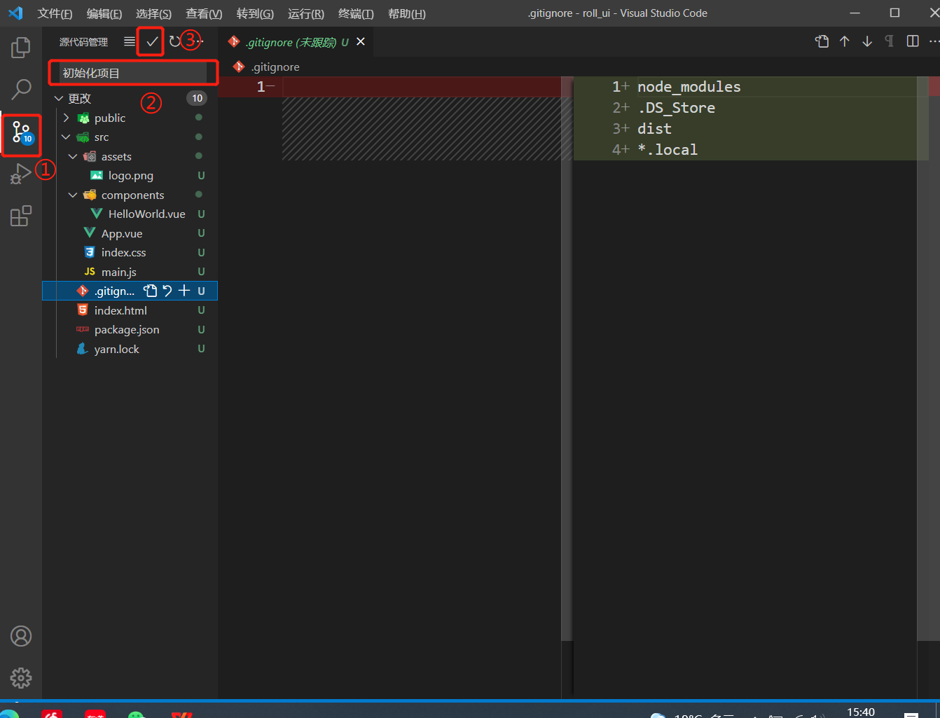
Task: Collapse the 更改 changes group
Action: tap(59, 99)
